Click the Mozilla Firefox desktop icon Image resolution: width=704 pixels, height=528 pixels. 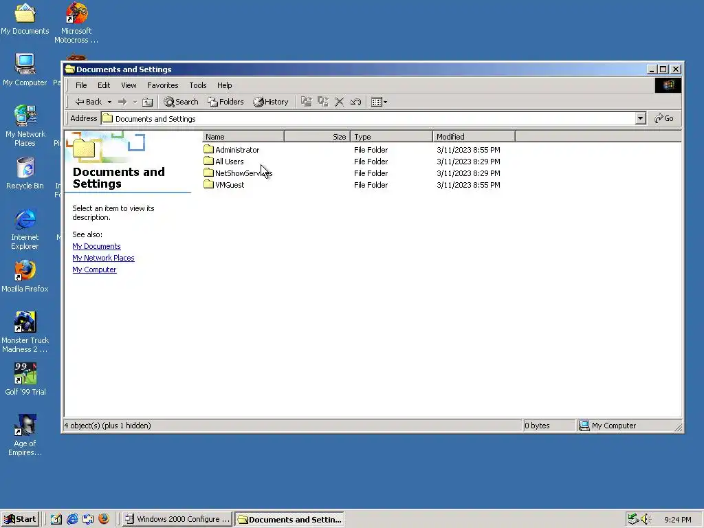[25, 276]
